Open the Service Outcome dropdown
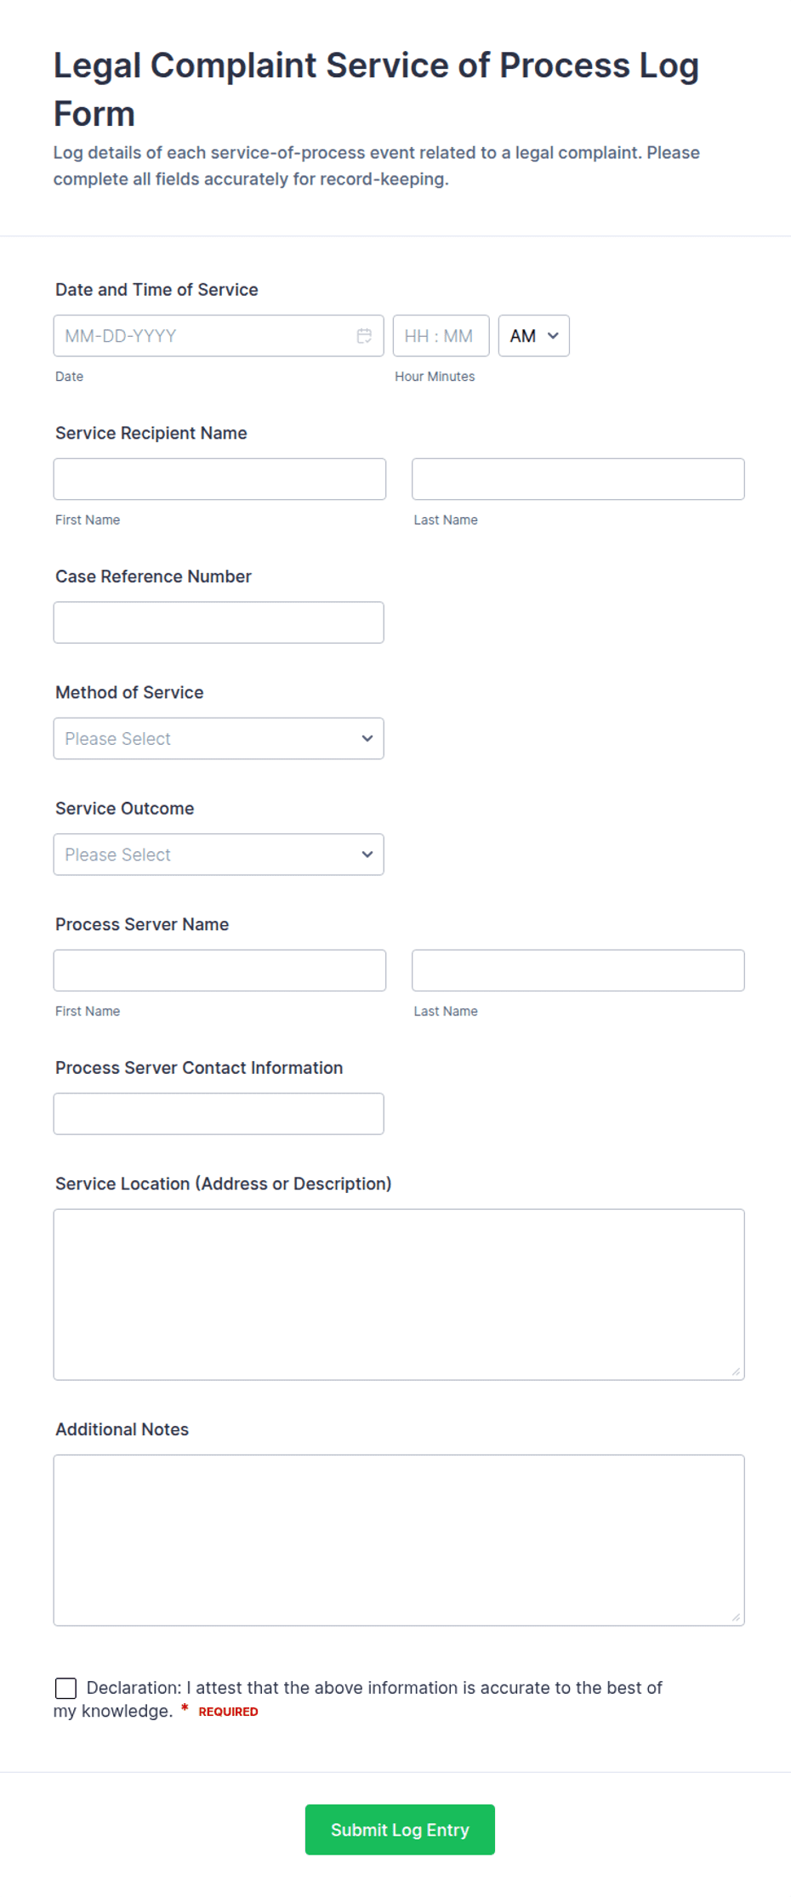 pyautogui.click(x=219, y=855)
